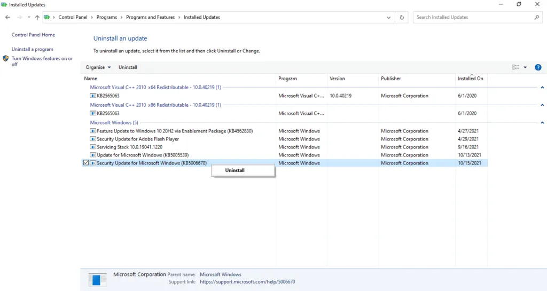This screenshot has height=291, width=547.
Task: Go back using the back arrow
Action: pos(7,17)
